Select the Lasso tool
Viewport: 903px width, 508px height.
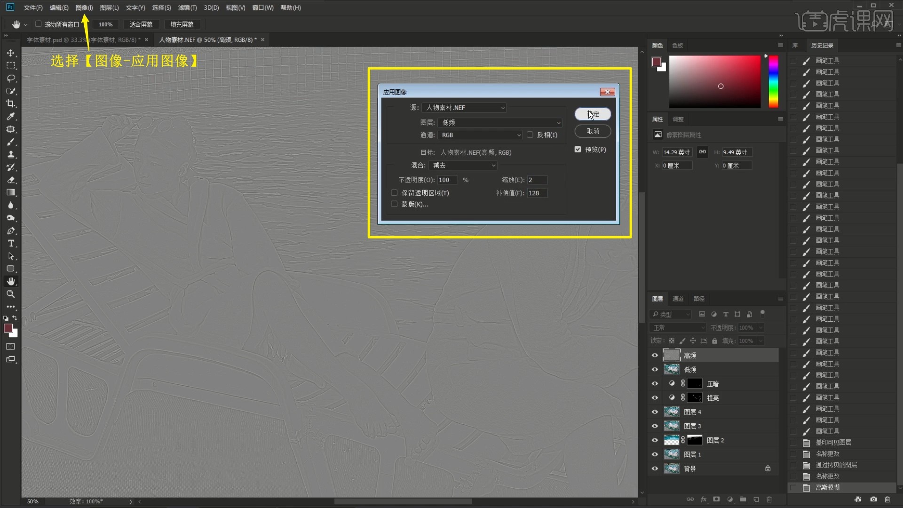(11, 78)
